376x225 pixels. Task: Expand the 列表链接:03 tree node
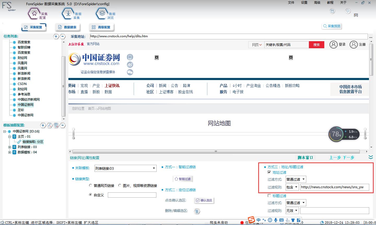[10, 147]
